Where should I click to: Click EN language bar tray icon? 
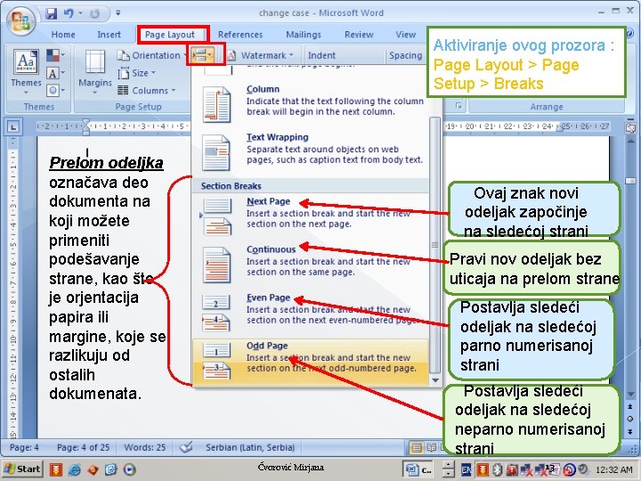coord(466,470)
